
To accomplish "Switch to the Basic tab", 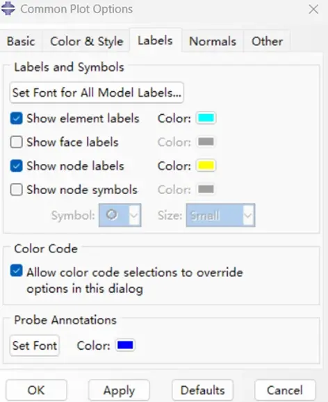I will click(x=21, y=41).
